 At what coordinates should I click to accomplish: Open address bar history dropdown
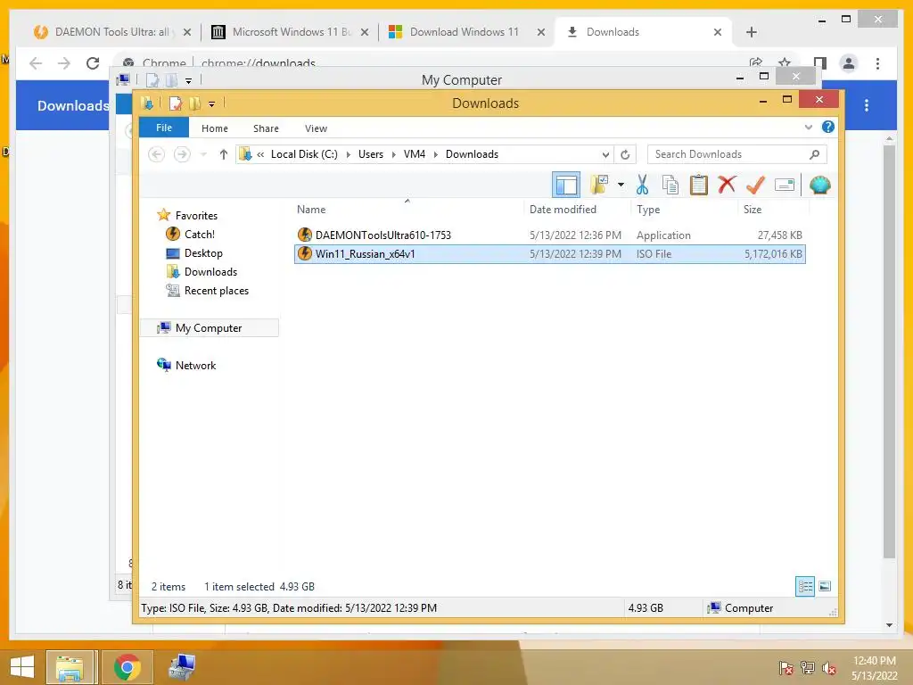(x=605, y=154)
